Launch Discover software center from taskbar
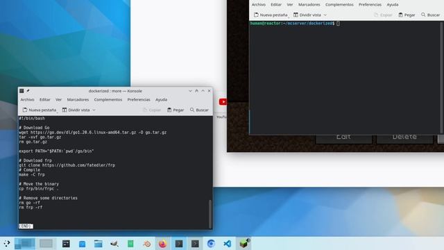The image size is (444, 250). coord(82,244)
